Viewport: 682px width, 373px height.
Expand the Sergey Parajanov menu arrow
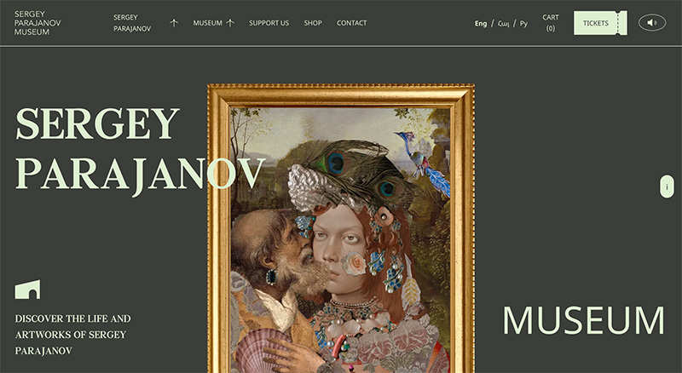[174, 23]
